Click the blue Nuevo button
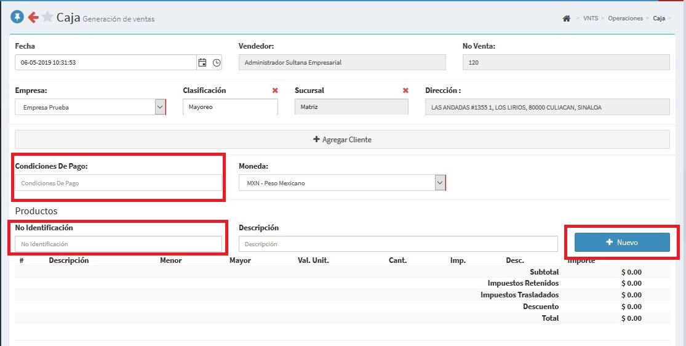This screenshot has height=346, width=686. (x=621, y=243)
